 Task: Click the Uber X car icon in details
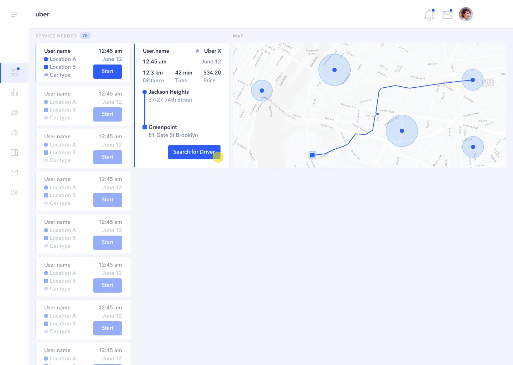197,51
